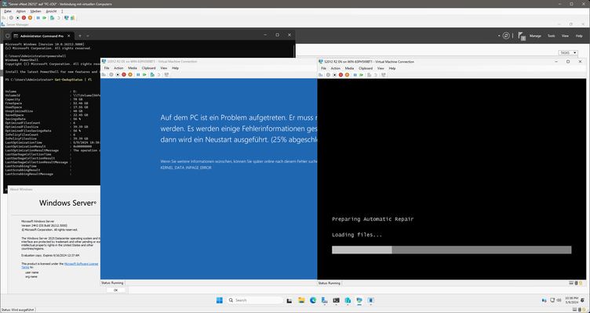
Task: Click Turn Off icon in S2012 R2 EN toolbar
Action: [334, 74]
